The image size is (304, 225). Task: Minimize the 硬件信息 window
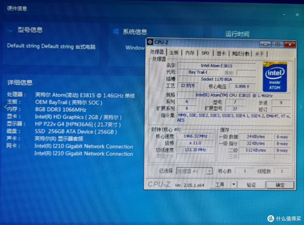tap(284, 15)
